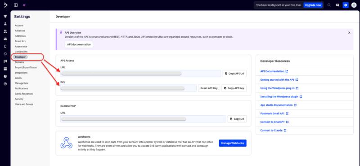Click Reset API Key

[x=209, y=88]
